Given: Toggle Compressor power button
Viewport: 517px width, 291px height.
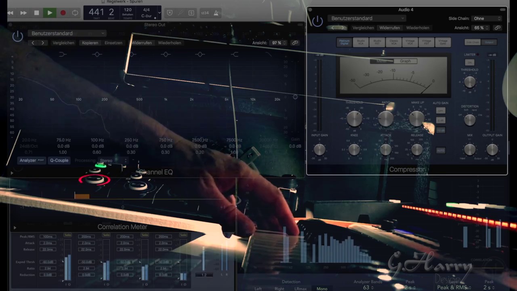Looking at the screenshot, I should (317, 21).
